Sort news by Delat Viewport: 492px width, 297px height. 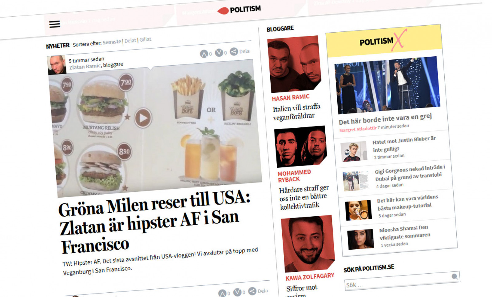click(x=130, y=41)
